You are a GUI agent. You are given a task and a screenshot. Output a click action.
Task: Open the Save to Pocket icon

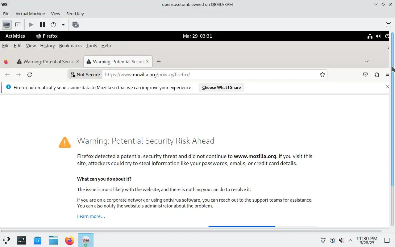pos(365,74)
